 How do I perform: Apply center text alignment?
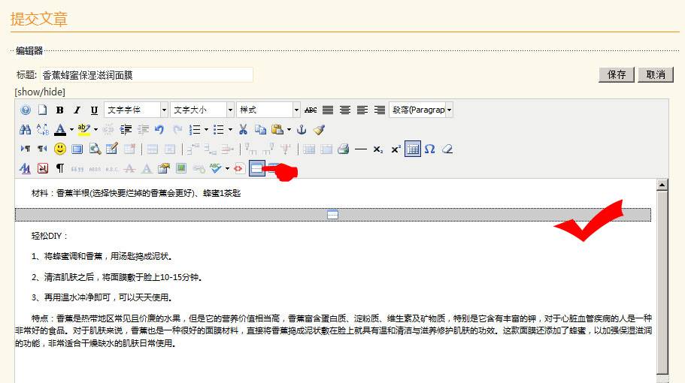point(345,110)
